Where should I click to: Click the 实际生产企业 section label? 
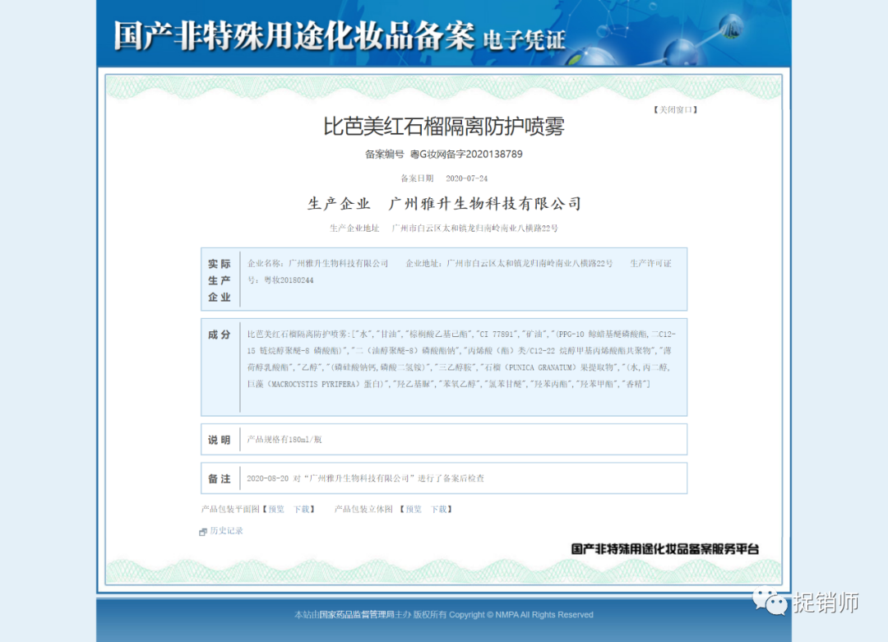(x=220, y=280)
